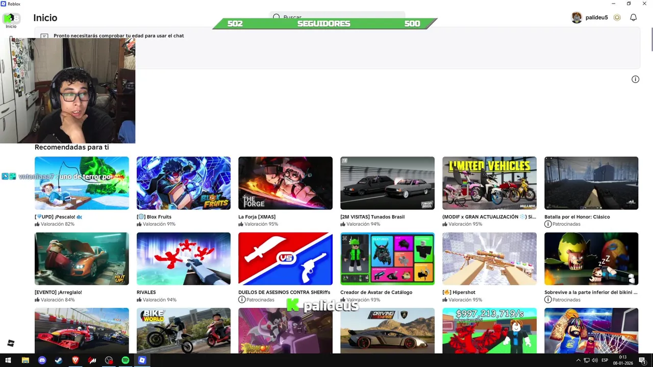Viewport: 653px width, 367px height.
Task: Open Steam from taskbar
Action: click(x=59, y=360)
